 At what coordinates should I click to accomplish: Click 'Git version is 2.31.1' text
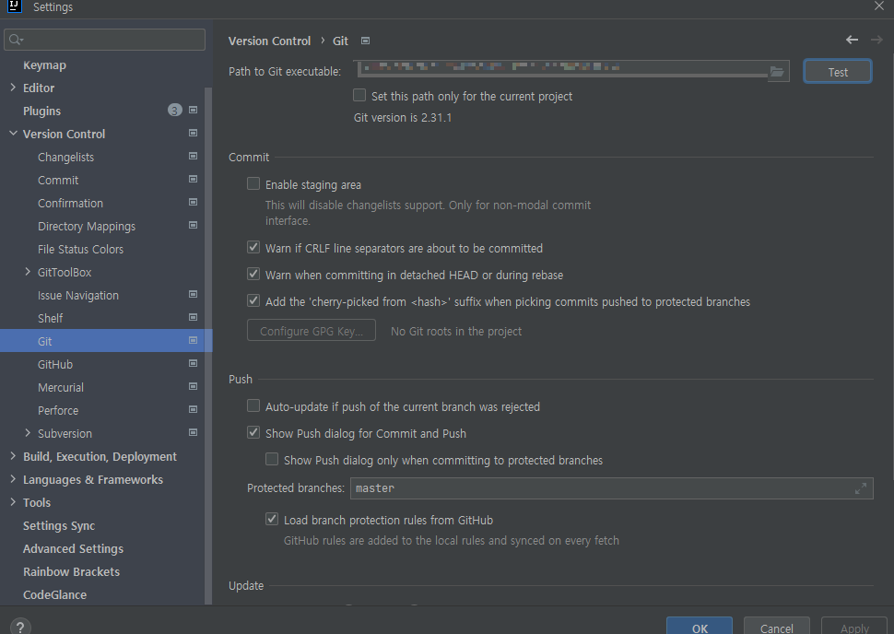click(x=403, y=117)
